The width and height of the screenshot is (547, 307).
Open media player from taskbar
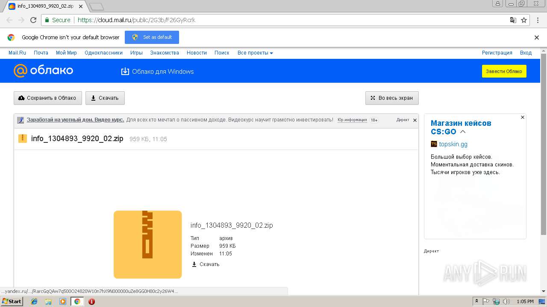coord(63,301)
